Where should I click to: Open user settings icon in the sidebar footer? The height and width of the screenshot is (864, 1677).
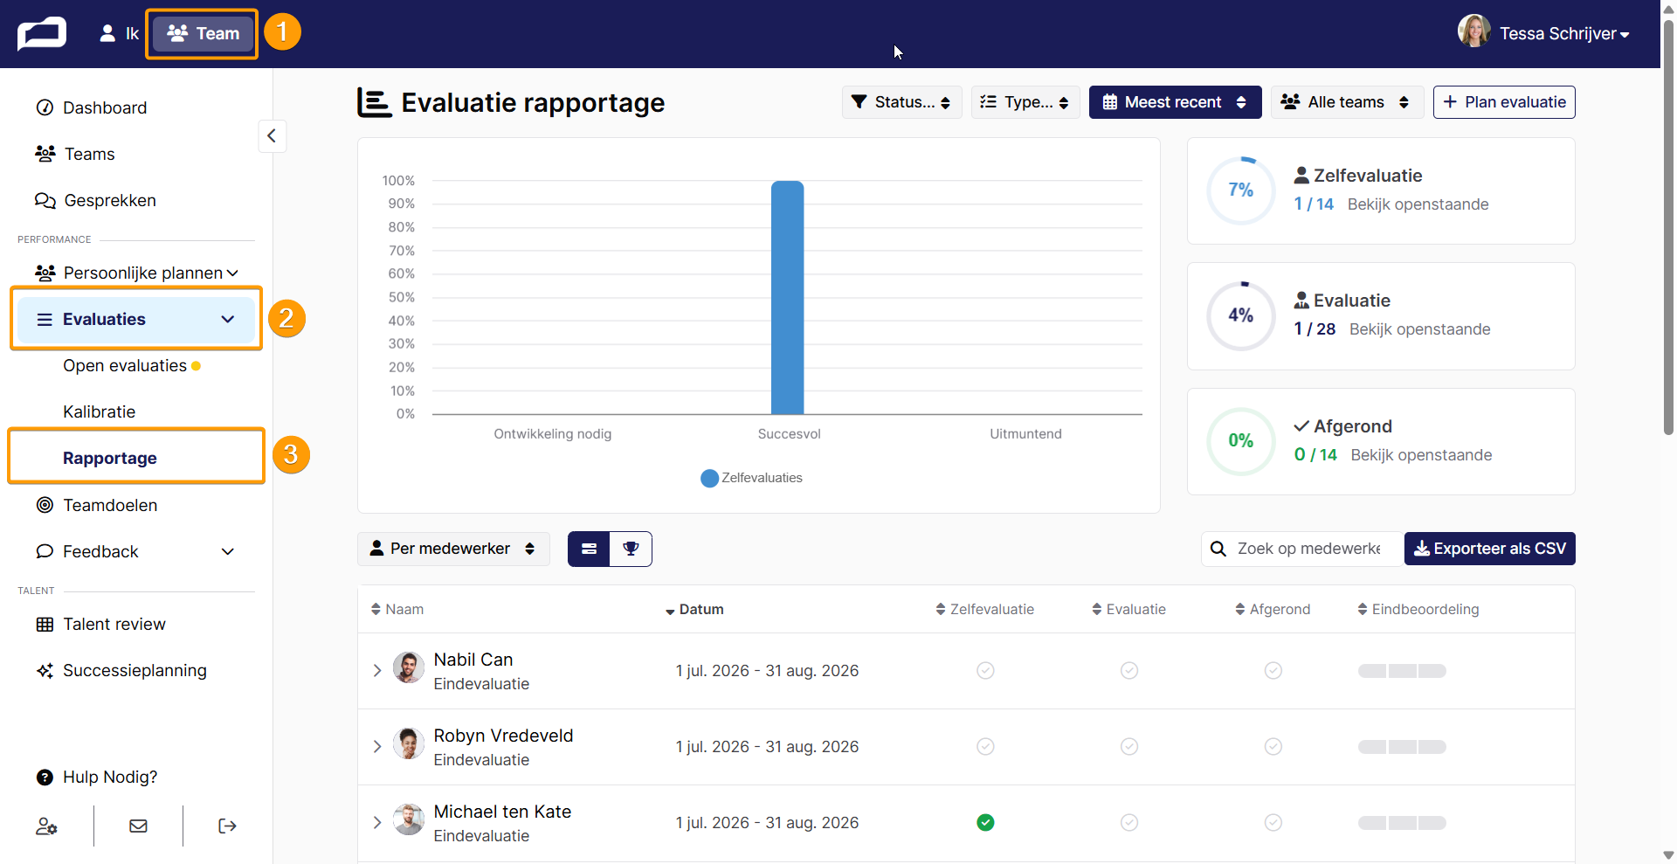point(46,826)
